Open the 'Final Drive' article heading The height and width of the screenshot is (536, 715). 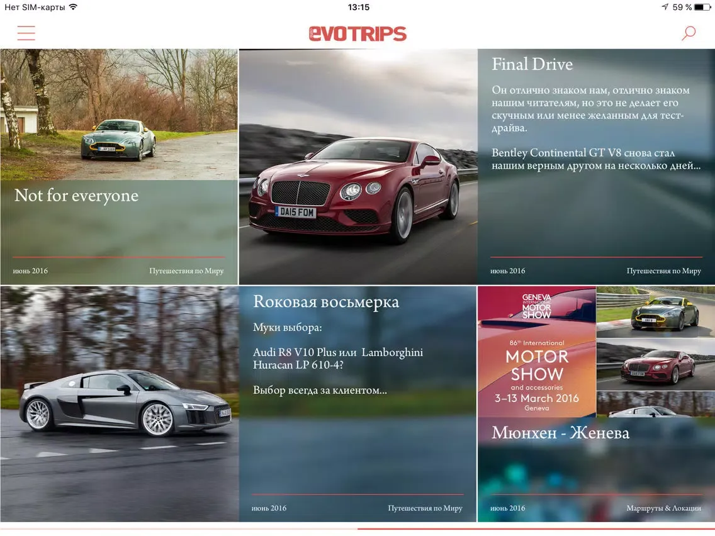(x=532, y=64)
